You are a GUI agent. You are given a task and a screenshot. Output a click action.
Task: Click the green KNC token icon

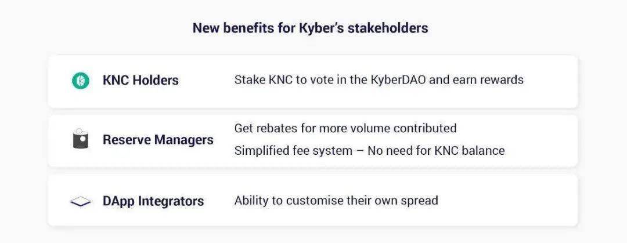[x=80, y=81]
